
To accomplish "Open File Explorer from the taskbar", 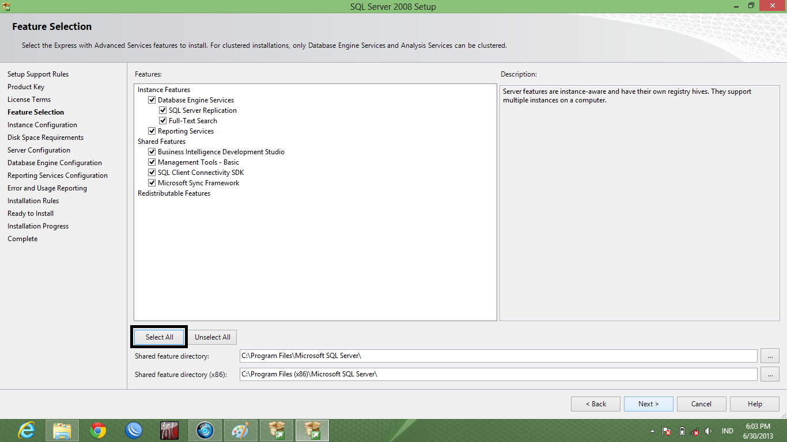I will click(62, 430).
